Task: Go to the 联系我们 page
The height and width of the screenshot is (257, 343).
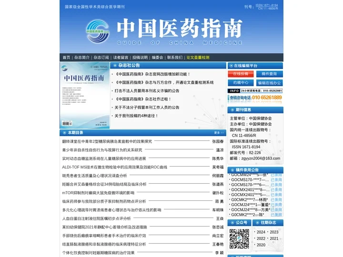Action: click(175, 58)
